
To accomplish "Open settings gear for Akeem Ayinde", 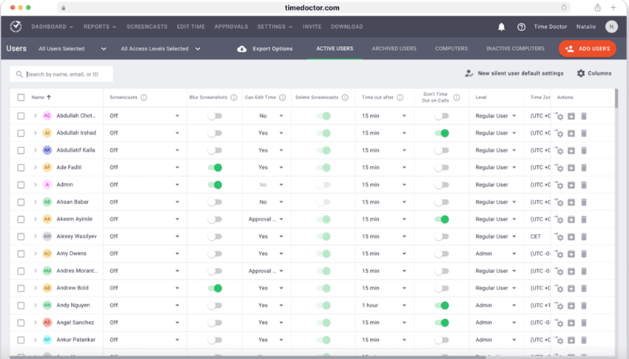I will 559,220.
